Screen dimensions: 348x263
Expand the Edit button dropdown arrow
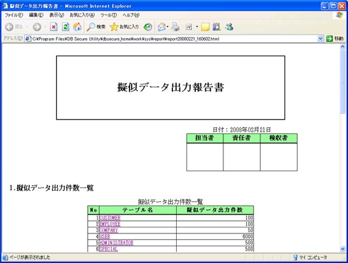[x=197, y=27]
